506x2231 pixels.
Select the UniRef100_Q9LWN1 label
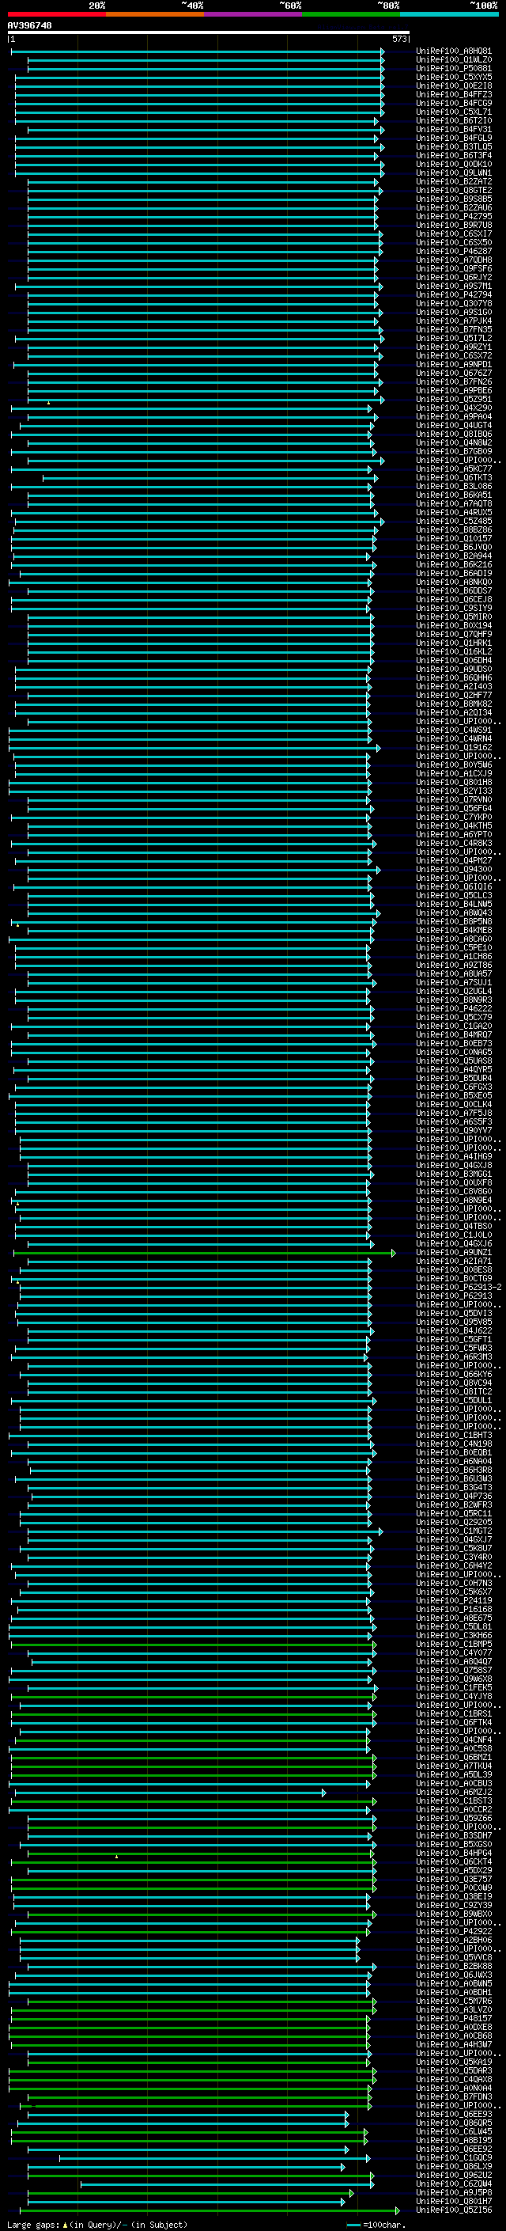click(x=454, y=173)
